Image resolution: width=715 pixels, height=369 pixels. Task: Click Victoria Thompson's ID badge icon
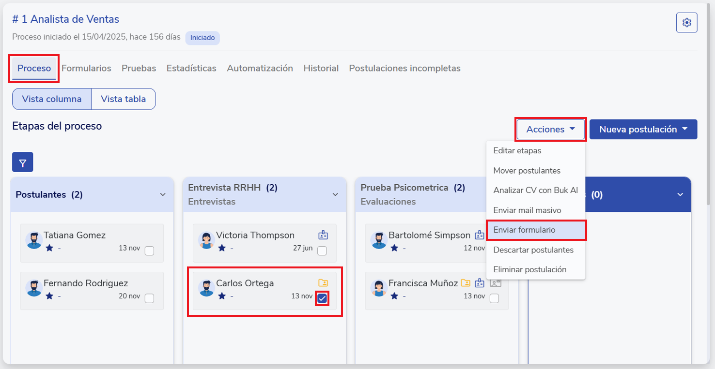[323, 235]
